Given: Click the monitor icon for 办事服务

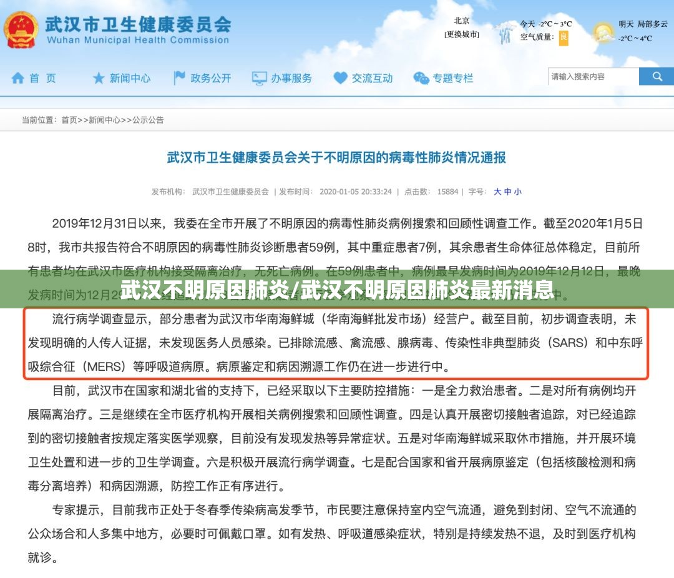Looking at the screenshot, I should point(259,78).
